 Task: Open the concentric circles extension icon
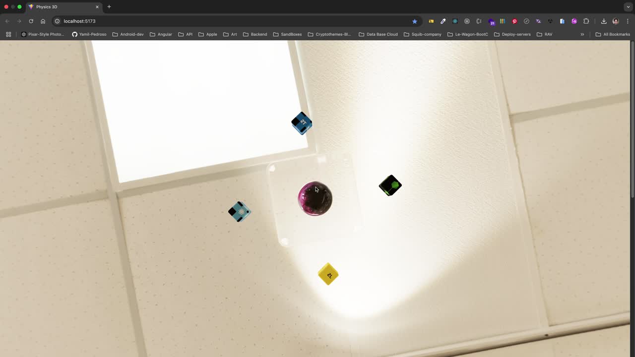pos(467,21)
